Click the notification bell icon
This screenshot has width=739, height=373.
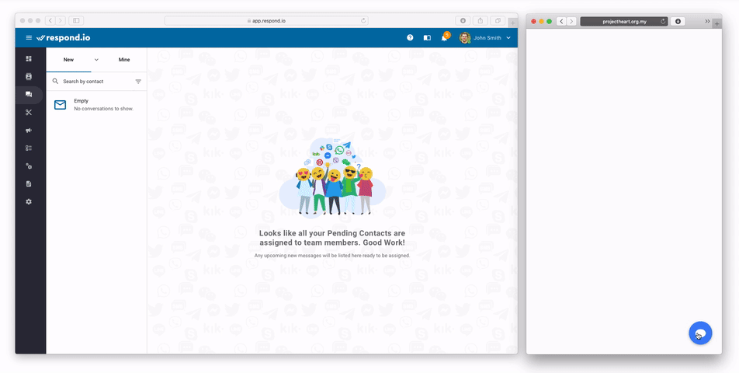click(x=444, y=37)
